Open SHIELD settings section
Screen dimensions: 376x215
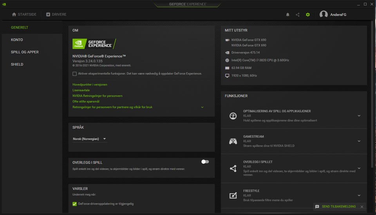click(x=17, y=64)
